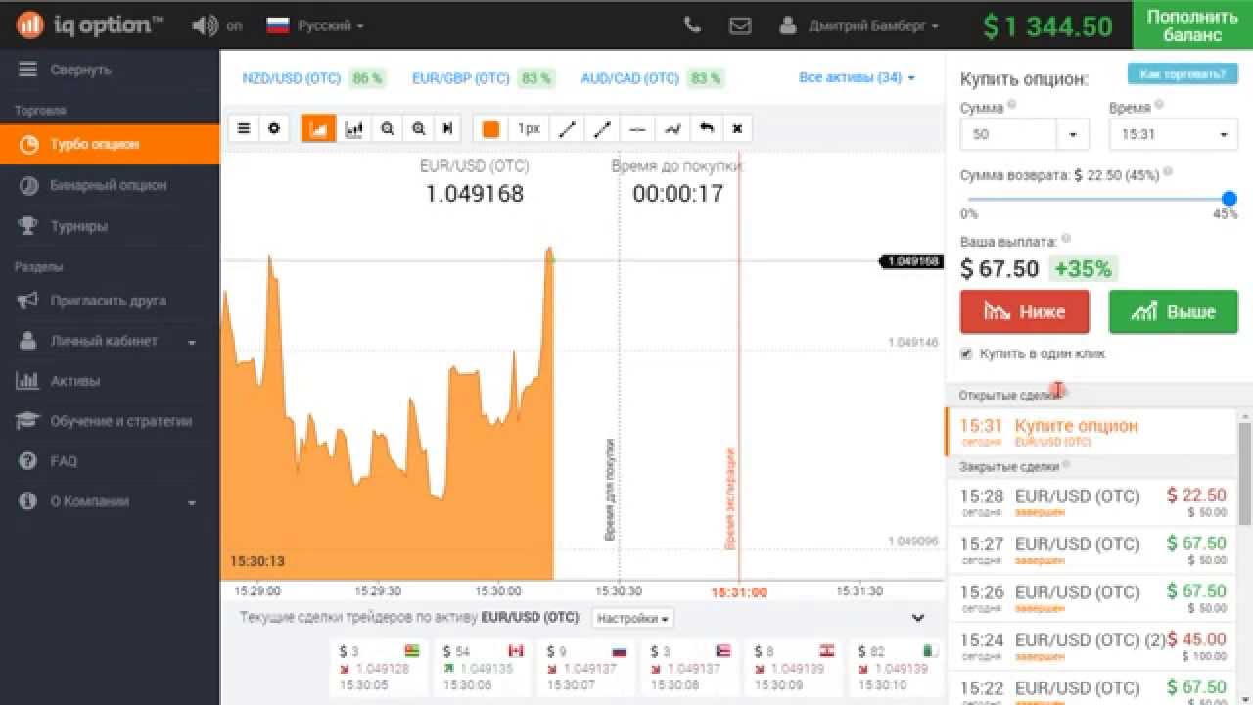
Task: Click the $1 344.50 balance
Action: tap(1047, 26)
